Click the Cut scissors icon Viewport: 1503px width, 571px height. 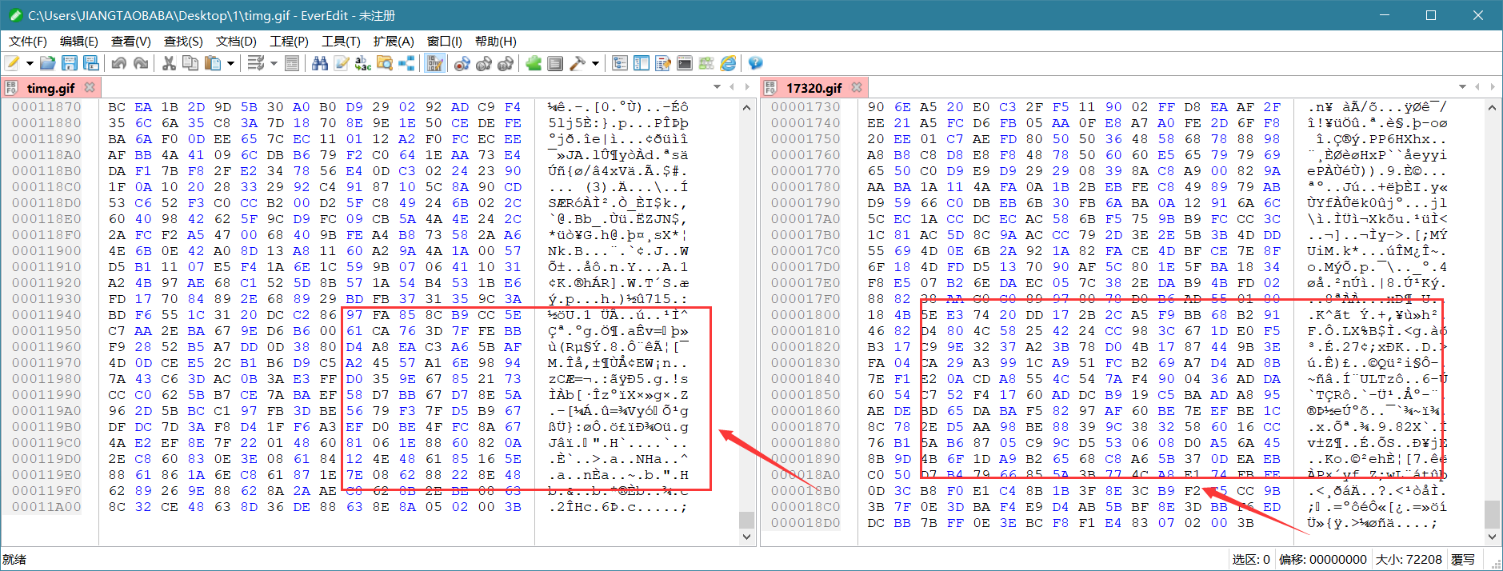(x=169, y=63)
